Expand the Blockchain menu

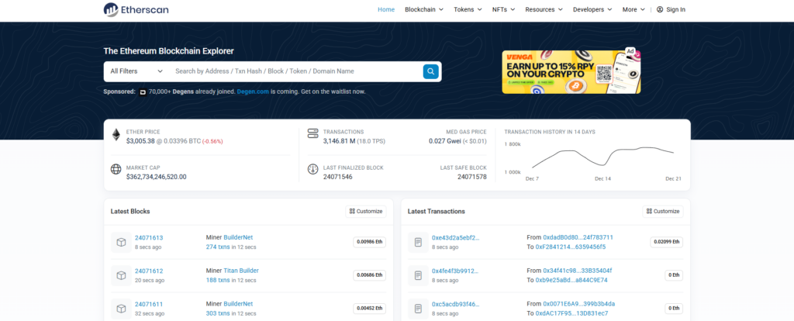[423, 9]
